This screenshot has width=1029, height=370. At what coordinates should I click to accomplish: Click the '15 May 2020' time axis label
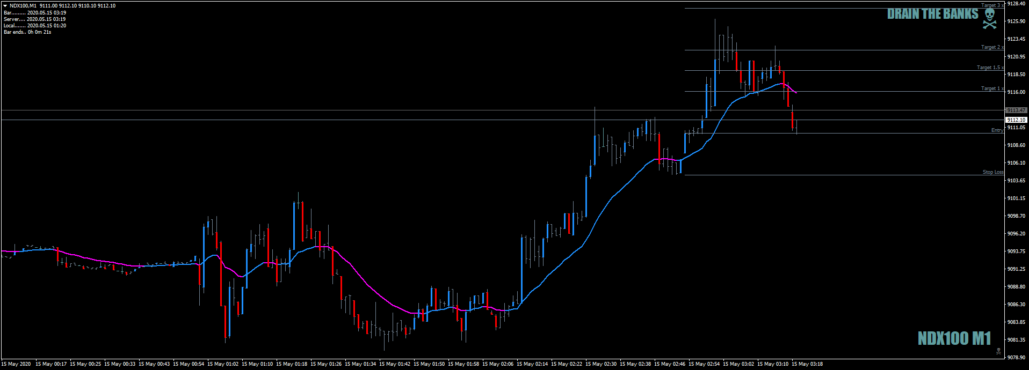16,364
